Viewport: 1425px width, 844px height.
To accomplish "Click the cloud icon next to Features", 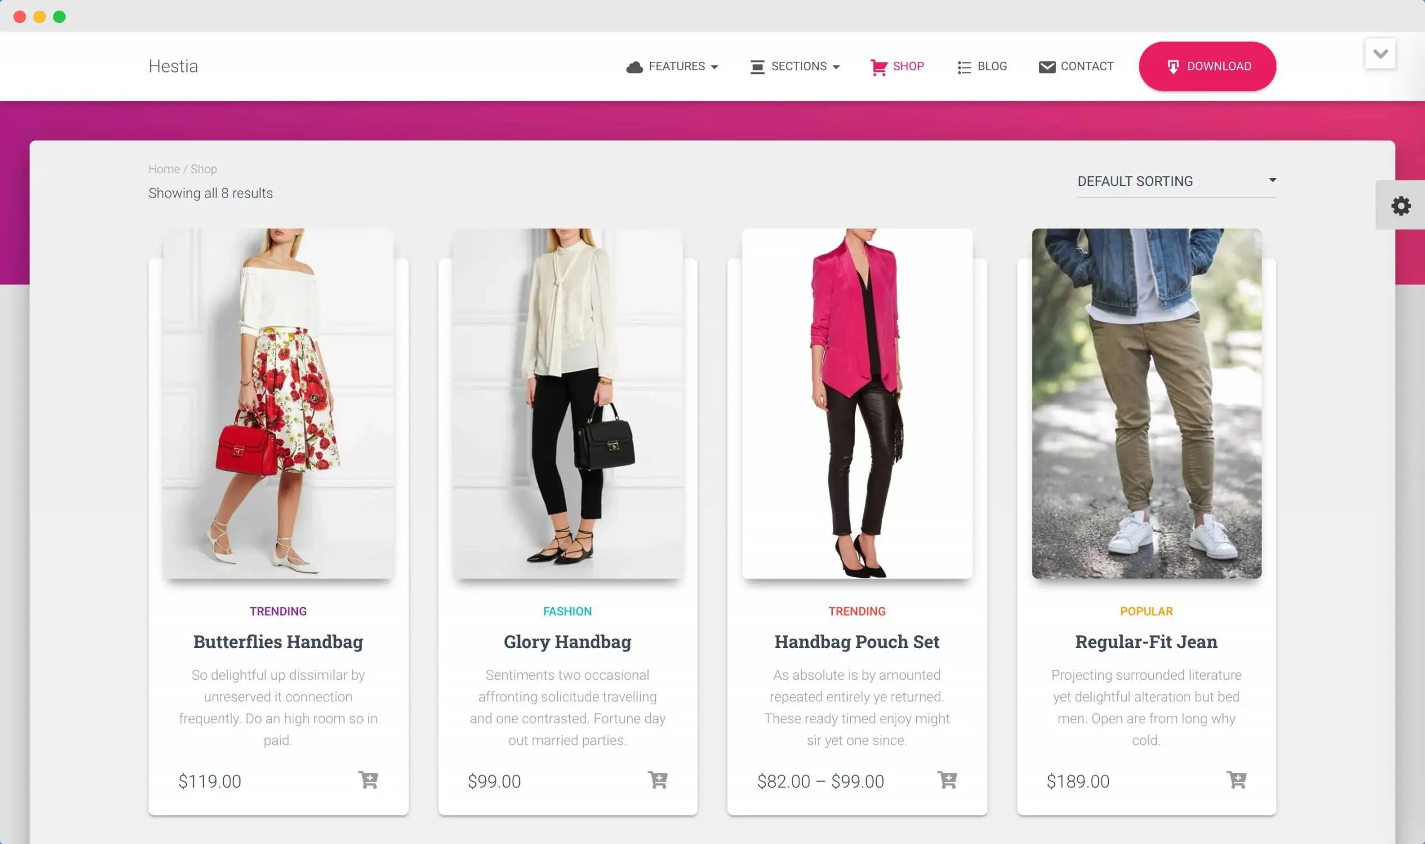I will pos(635,66).
